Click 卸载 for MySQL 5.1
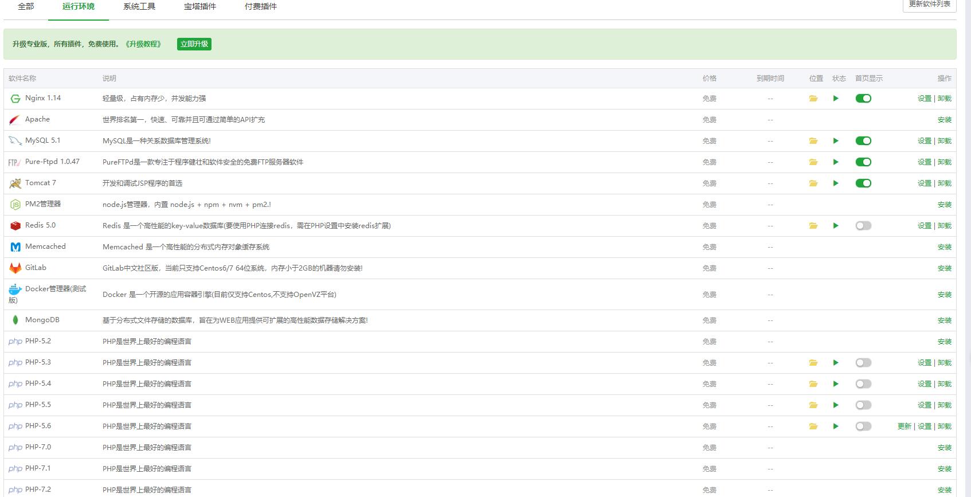 coord(945,141)
